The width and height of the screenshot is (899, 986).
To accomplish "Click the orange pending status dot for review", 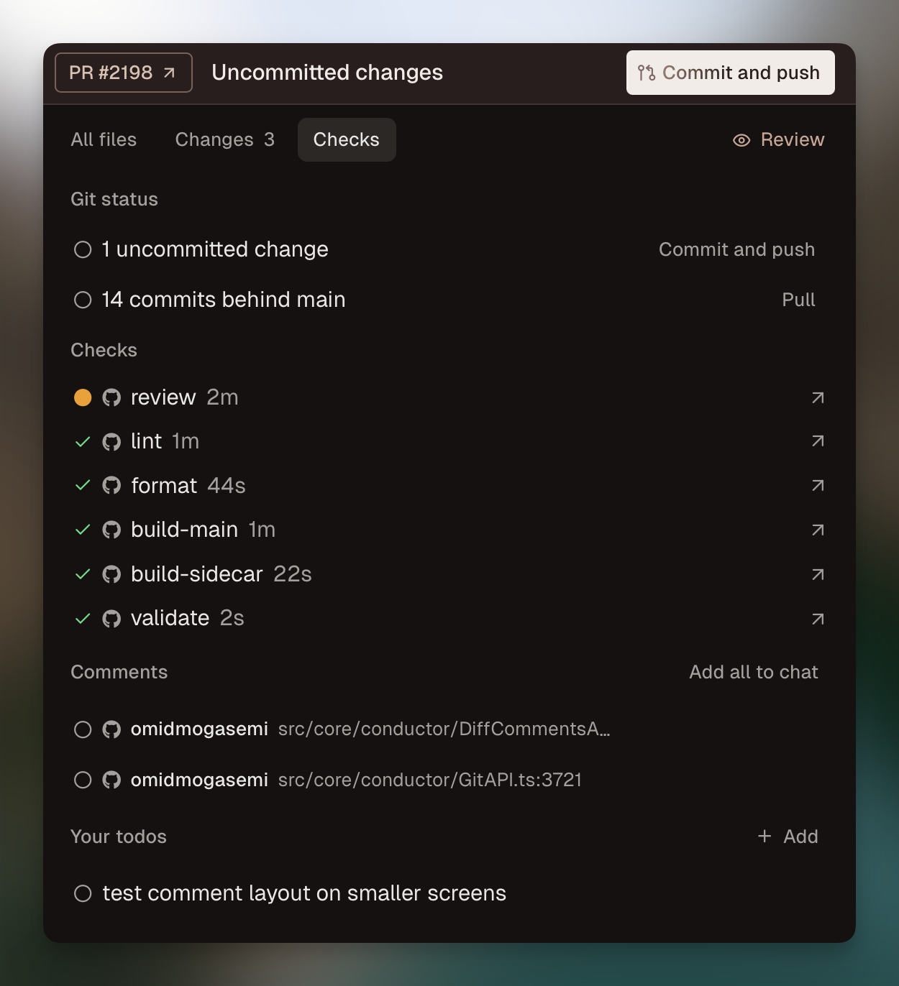I will pos(83,397).
